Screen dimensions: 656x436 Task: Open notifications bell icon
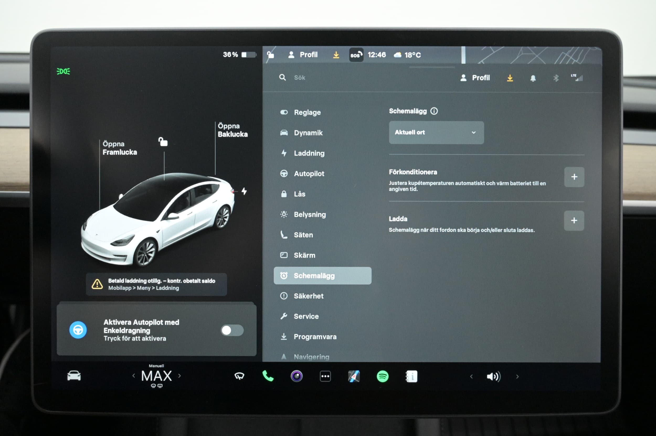[x=533, y=78]
